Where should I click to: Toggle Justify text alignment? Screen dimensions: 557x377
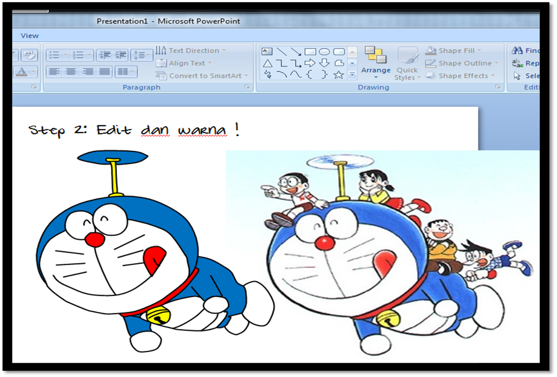[105, 72]
